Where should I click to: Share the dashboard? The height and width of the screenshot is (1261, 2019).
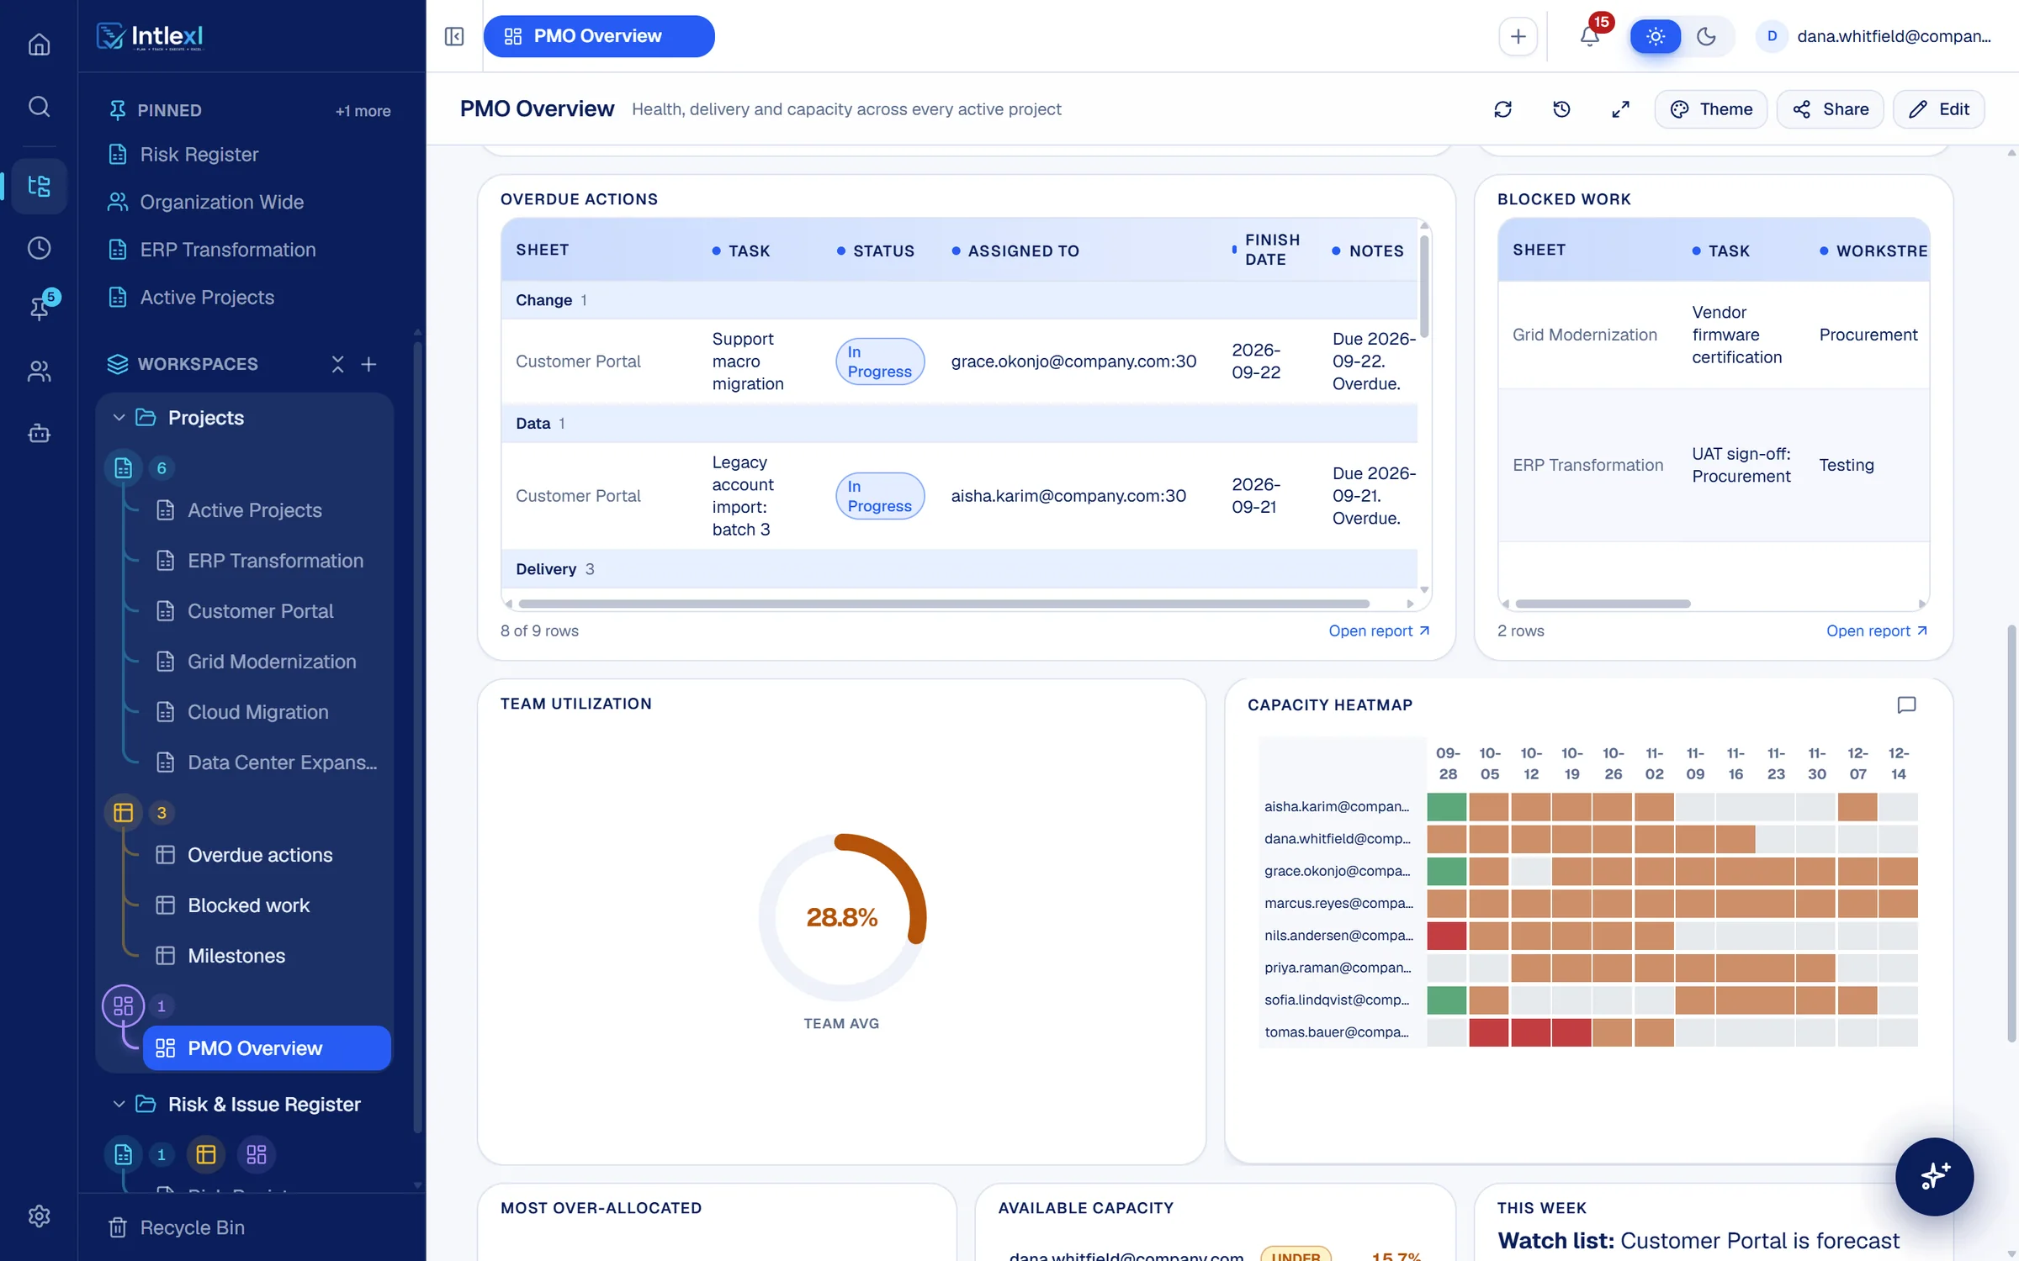click(1830, 109)
